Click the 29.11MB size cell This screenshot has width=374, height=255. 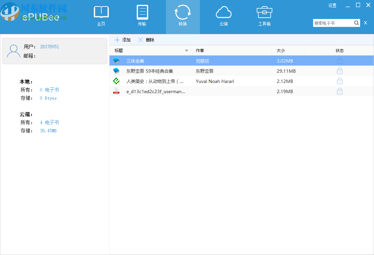286,71
